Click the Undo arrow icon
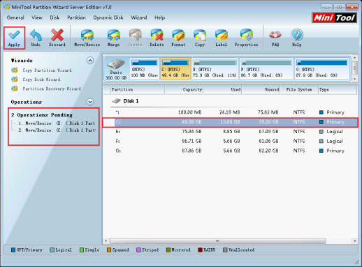 [36, 35]
